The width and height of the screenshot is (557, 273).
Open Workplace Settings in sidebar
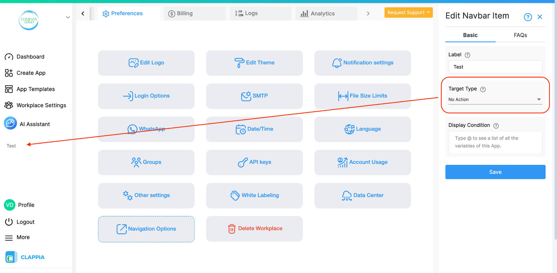[35, 105]
